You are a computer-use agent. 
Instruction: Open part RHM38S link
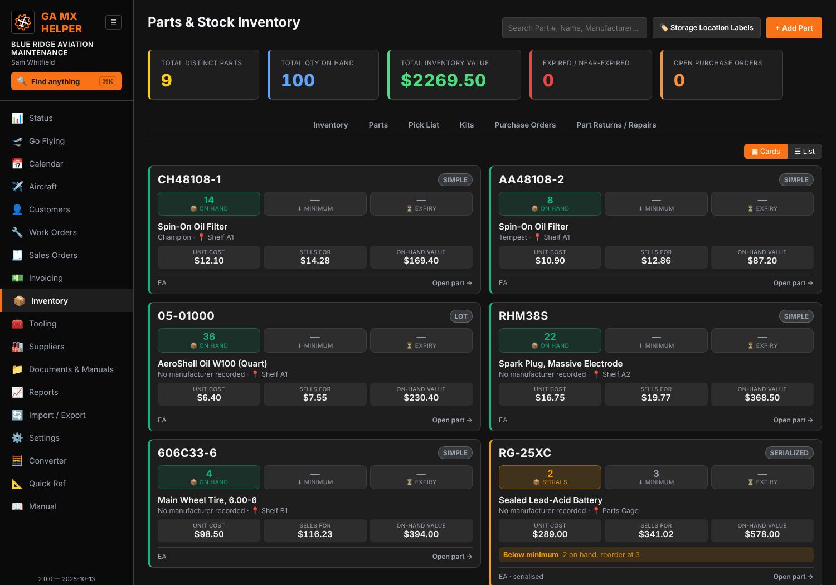793,420
